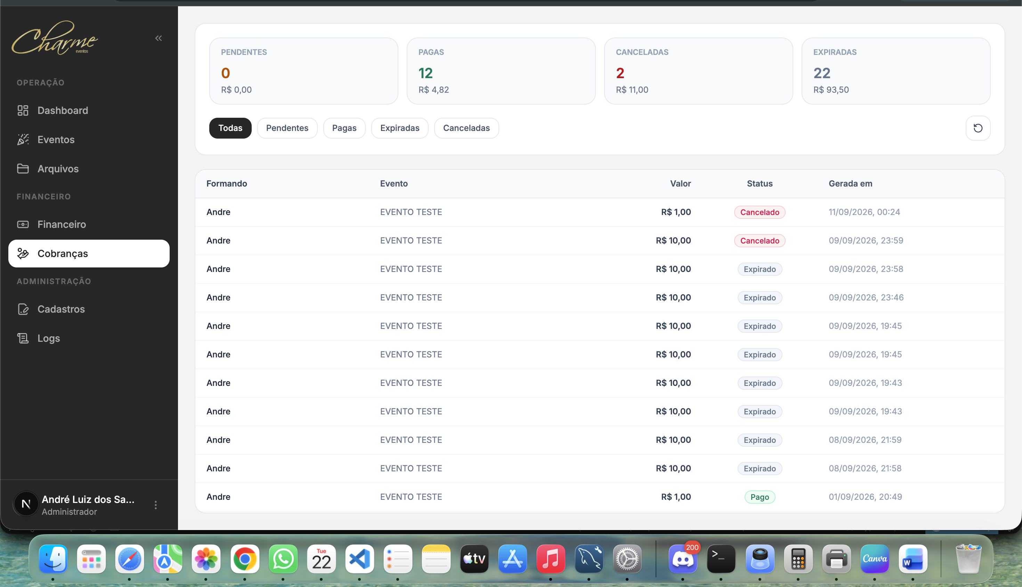Viewport: 1022px width, 587px height.
Task: Click the refresh list icon button
Action: click(x=978, y=128)
